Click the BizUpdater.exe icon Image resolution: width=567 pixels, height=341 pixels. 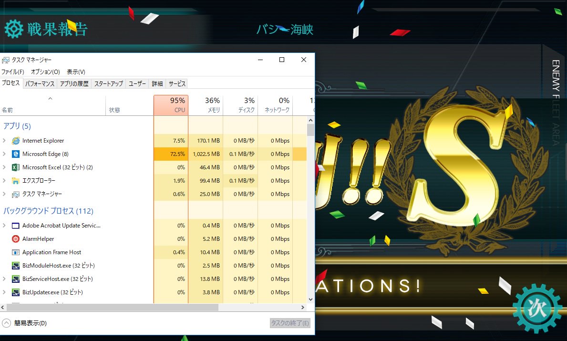(x=16, y=292)
